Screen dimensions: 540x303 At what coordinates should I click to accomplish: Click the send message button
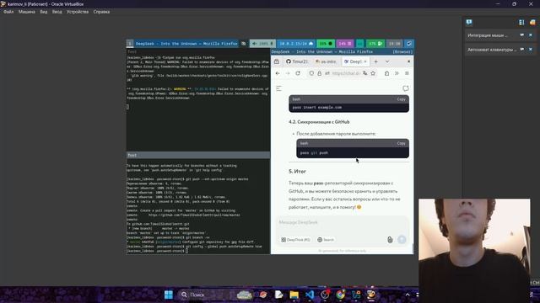[402, 240]
